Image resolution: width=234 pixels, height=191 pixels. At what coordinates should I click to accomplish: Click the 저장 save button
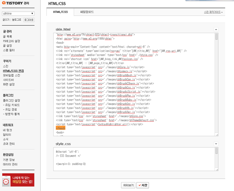[x=143, y=185]
